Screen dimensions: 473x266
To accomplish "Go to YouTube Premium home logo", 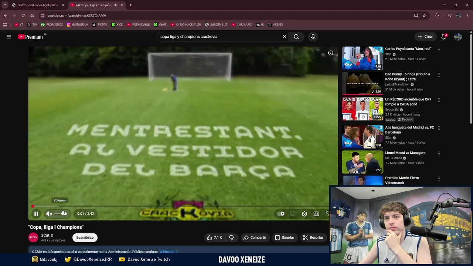I will (x=31, y=37).
